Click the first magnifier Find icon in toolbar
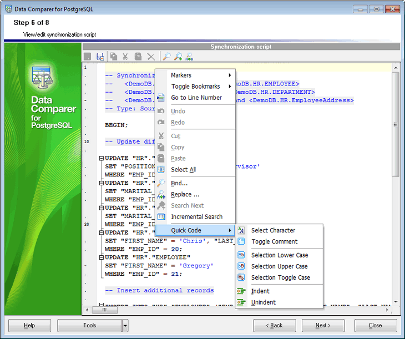The image size is (405, 339). tap(166, 57)
